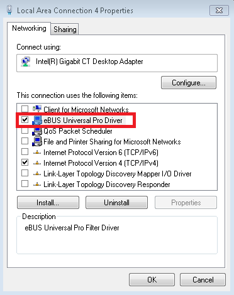Click the eBUS Universal Pro Driver icon
Image resolution: width=234 pixels, height=295 pixels.
(37, 120)
